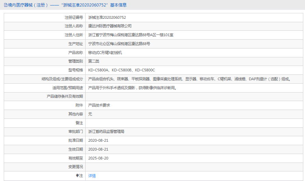The image size is (305, 181).
Task: Click the 产品储存条件及有效期 label
Action: click(65, 96)
